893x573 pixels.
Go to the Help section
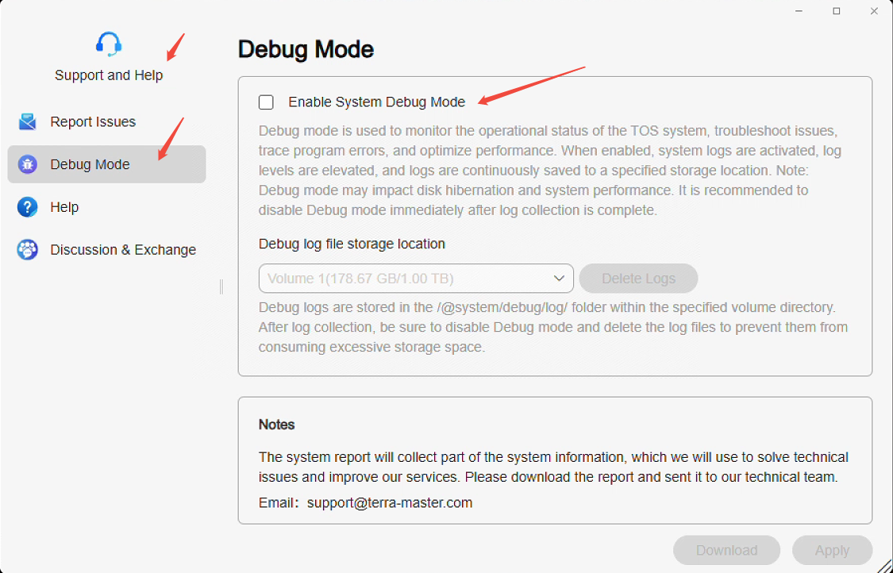pyautogui.click(x=106, y=207)
